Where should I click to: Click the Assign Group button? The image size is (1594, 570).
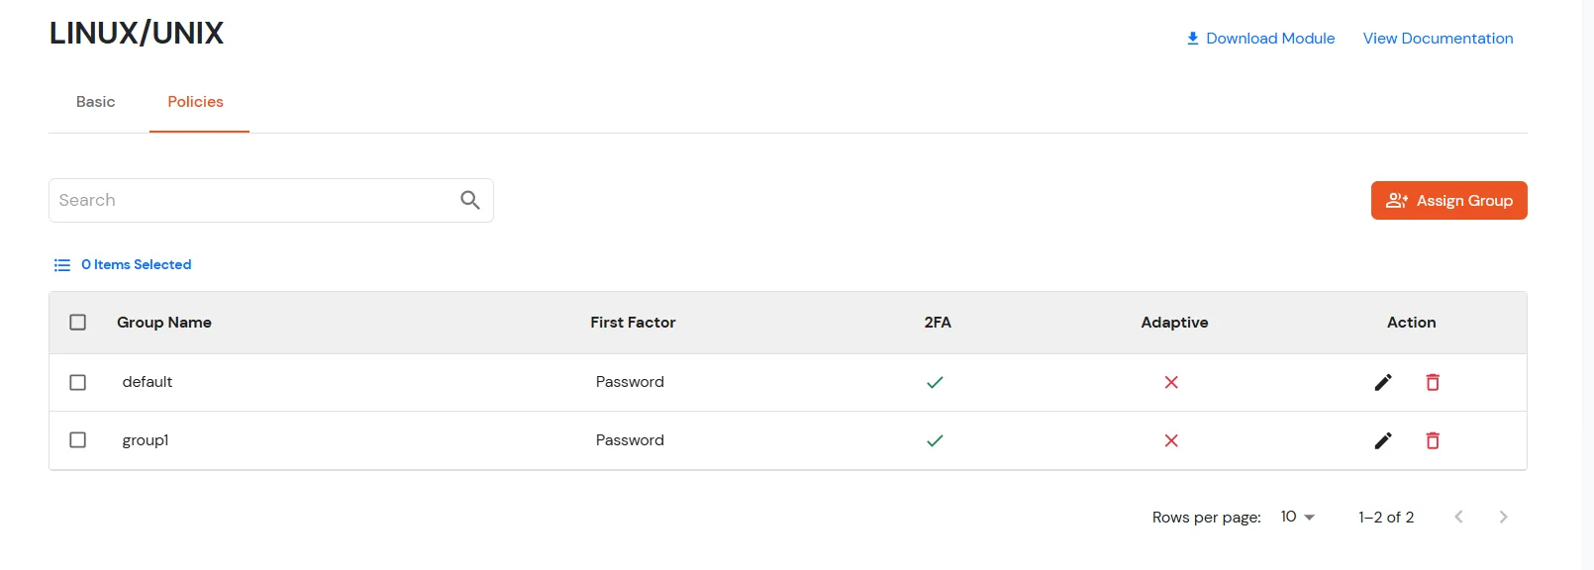[1448, 200]
